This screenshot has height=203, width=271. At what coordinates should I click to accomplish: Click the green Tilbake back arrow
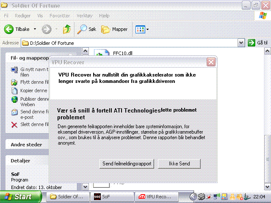[x=8, y=29]
